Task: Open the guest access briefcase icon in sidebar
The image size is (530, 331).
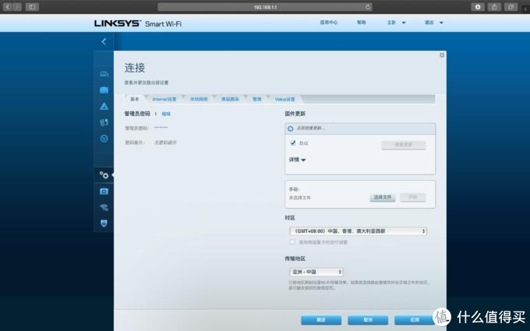Action: (x=104, y=90)
